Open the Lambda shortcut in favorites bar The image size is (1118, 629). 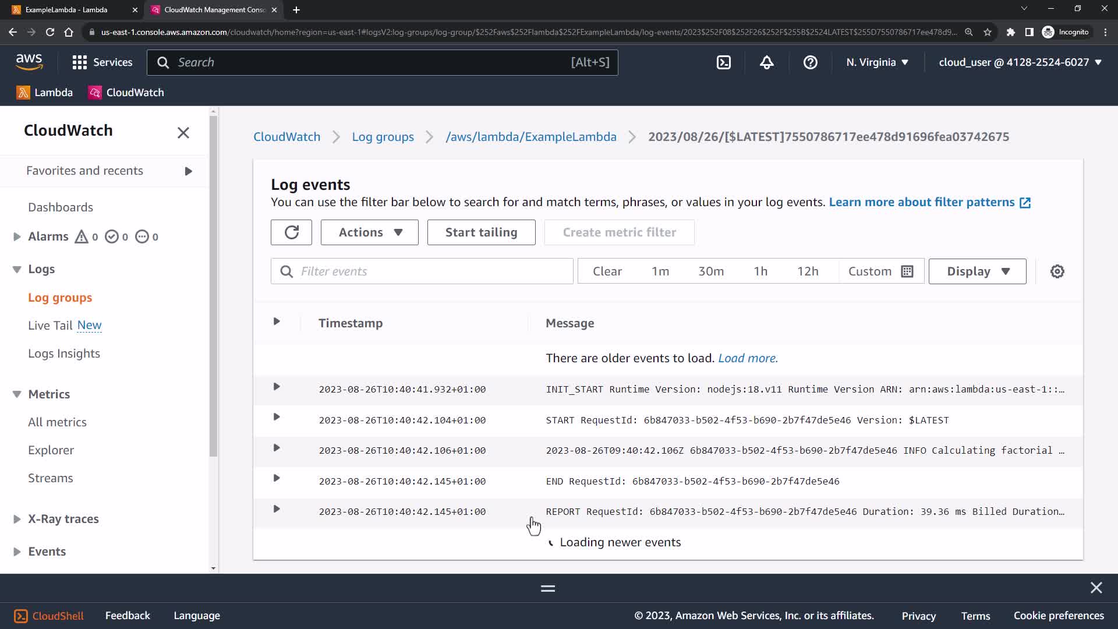(x=45, y=93)
